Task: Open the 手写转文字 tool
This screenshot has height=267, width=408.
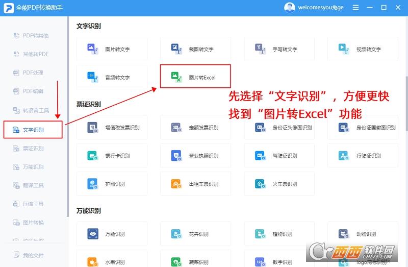Action: tap(279, 49)
